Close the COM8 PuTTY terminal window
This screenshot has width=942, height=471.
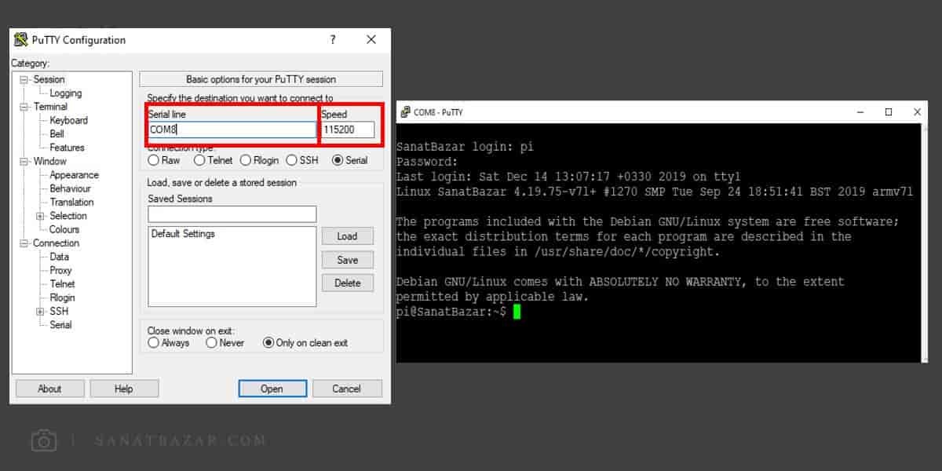(917, 112)
